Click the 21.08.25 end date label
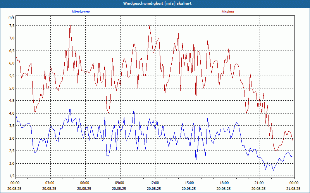 [293, 188]
